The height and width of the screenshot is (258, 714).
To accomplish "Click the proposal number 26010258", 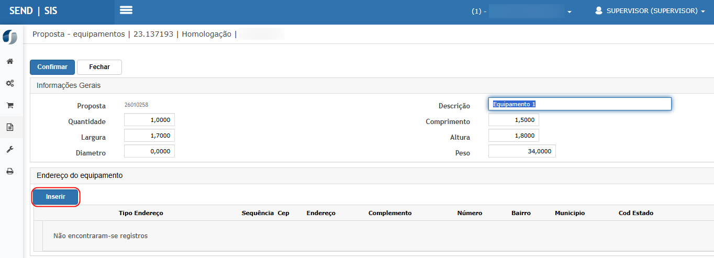I will coord(136,105).
